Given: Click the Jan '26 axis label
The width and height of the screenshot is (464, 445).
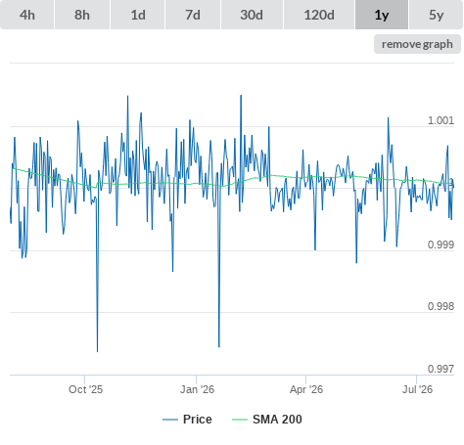Looking at the screenshot, I should tap(197, 389).
